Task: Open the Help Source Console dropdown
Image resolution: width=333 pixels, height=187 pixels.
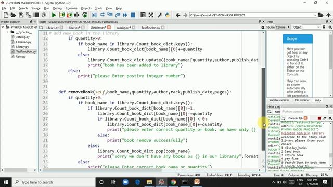Action: 283,27
